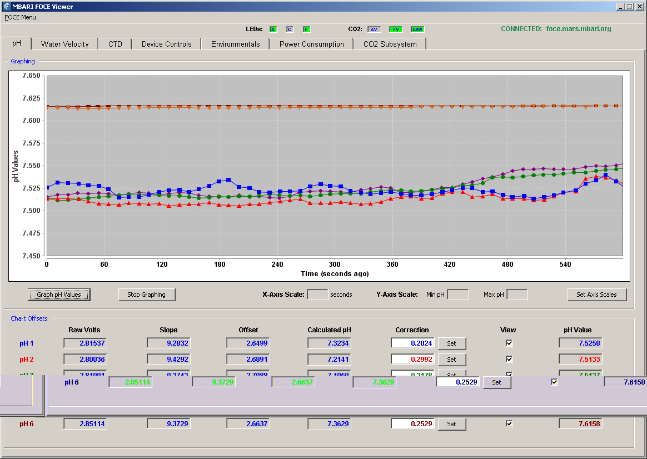Click the CO2 FV indicator
The width and height of the screenshot is (647, 459).
[396, 29]
